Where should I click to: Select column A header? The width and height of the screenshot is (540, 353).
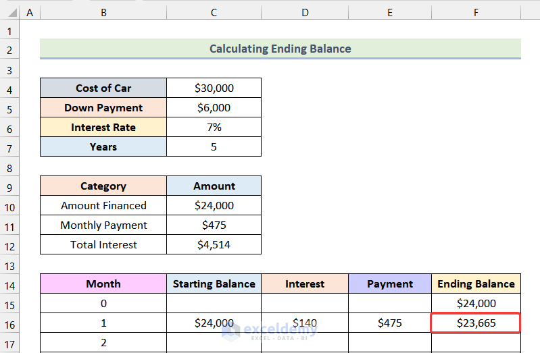point(30,12)
